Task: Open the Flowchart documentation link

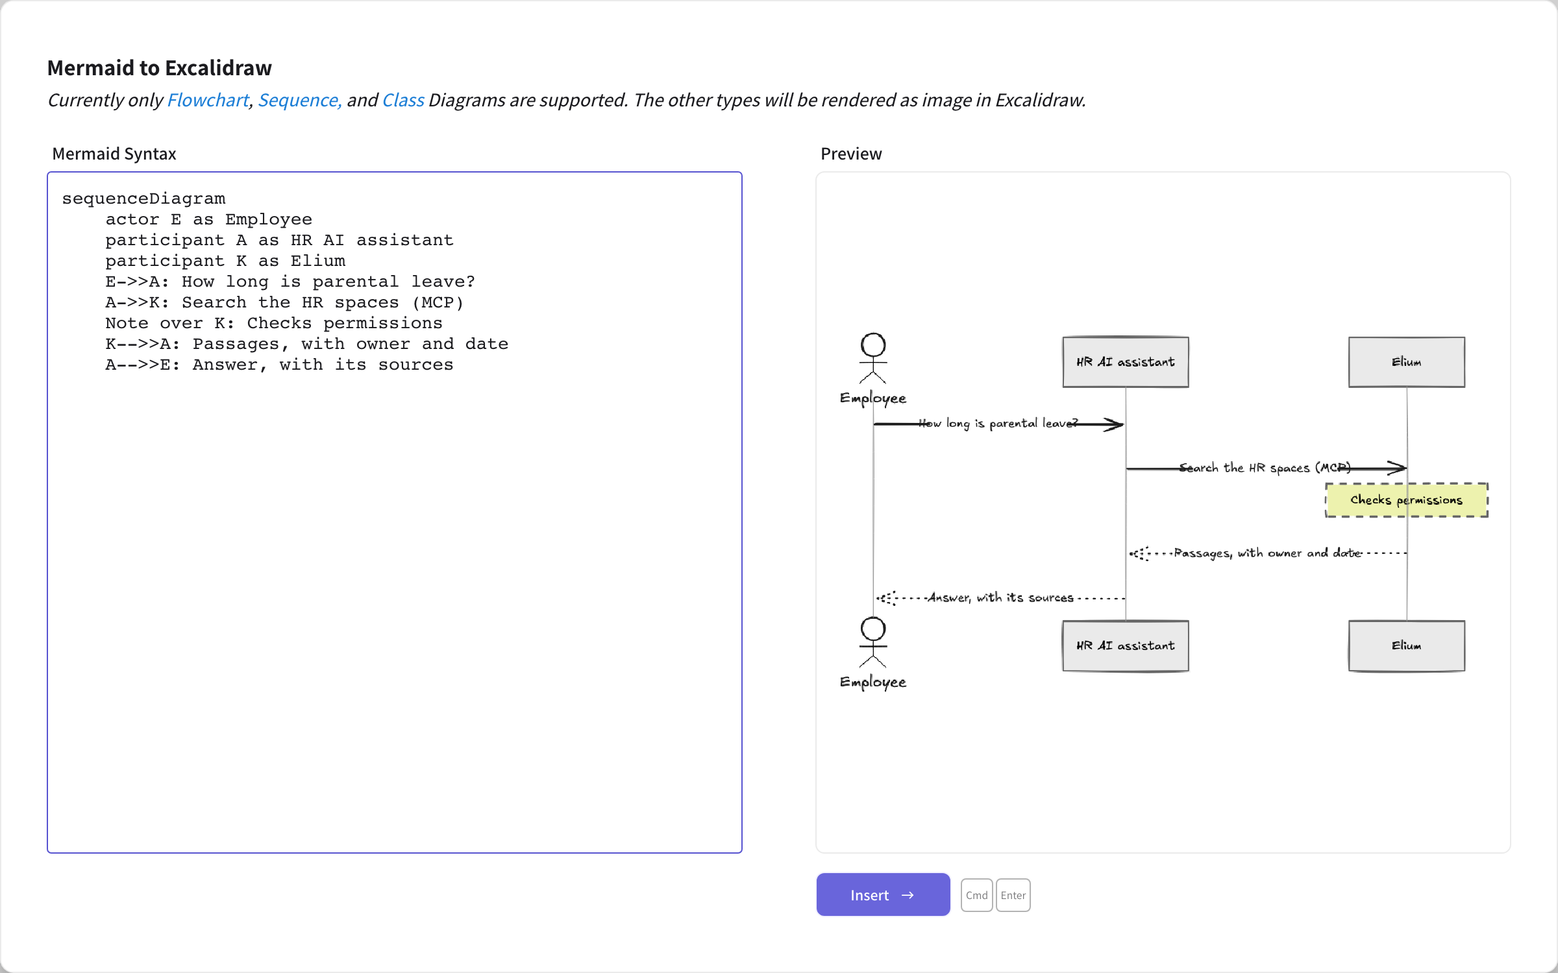Action: tap(208, 100)
